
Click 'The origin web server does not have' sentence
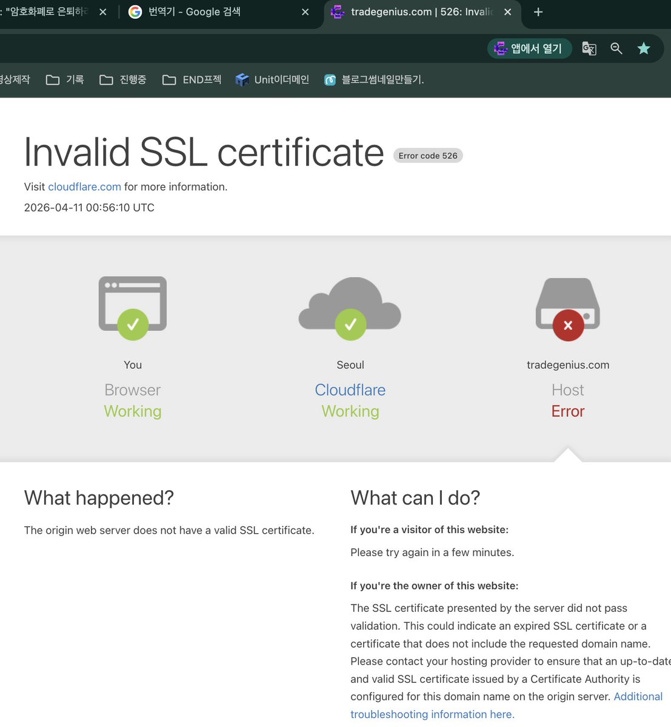point(169,530)
